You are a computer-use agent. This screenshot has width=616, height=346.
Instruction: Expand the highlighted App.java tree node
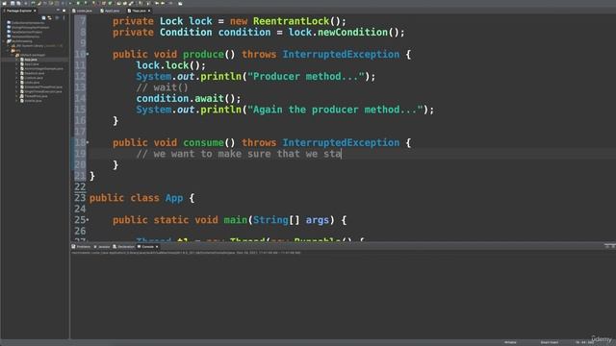16,60
